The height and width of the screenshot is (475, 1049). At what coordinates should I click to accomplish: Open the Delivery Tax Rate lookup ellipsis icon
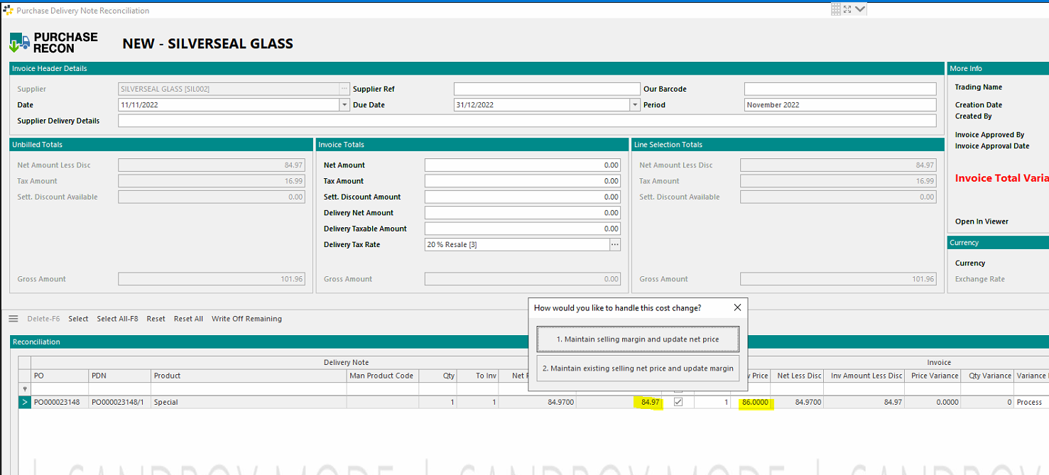coord(614,244)
